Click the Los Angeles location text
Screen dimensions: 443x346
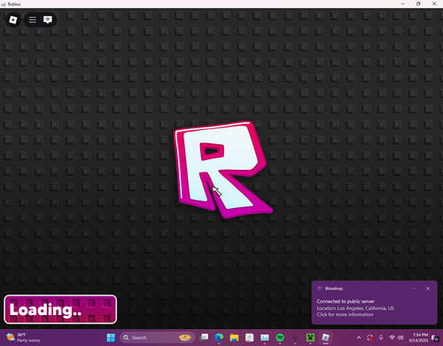[355, 308]
